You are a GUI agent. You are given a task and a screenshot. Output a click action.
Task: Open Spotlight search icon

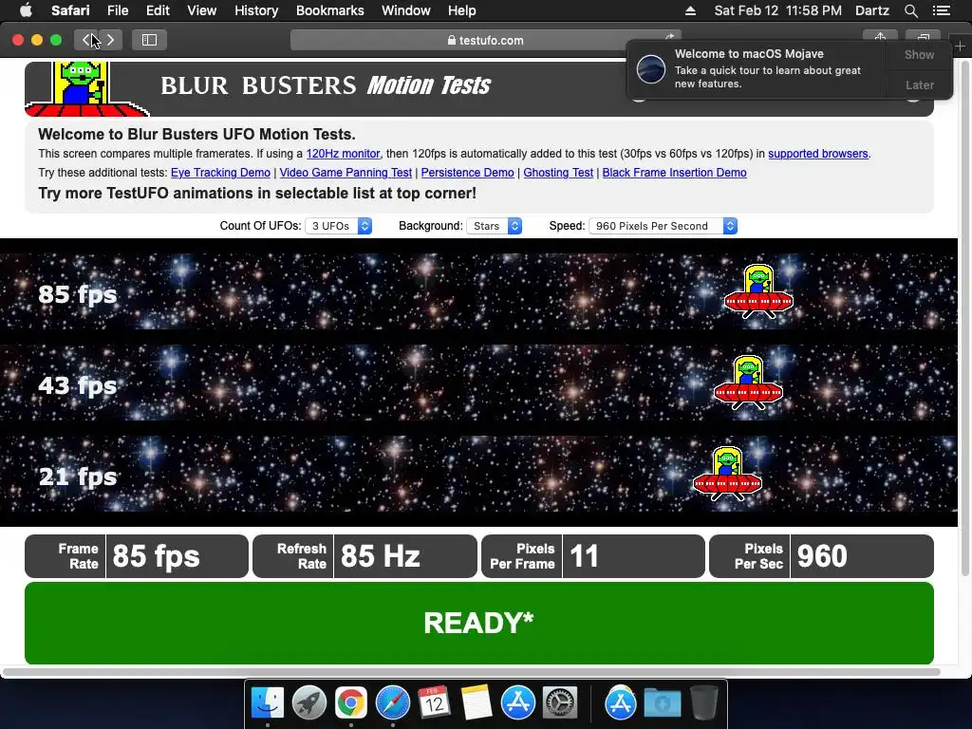tap(910, 10)
